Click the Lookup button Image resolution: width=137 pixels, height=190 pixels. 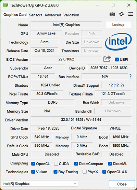pyautogui.click(x=119, y=25)
